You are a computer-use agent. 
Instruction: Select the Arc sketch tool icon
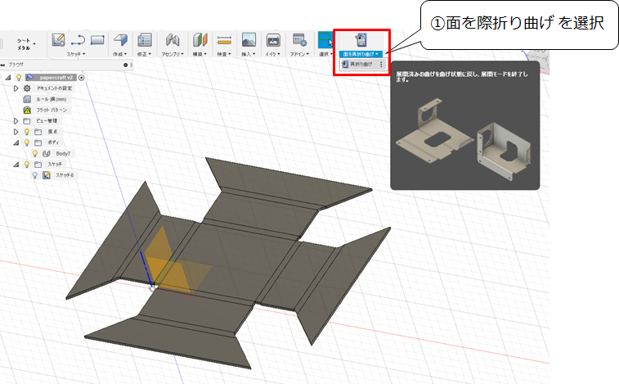(x=78, y=40)
